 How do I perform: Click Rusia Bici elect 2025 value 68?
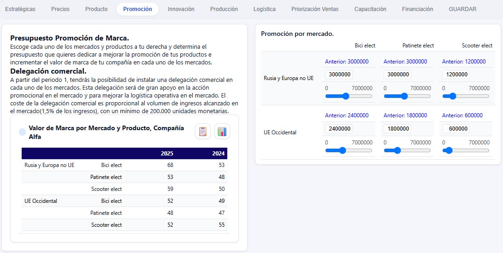click(x=170, y=165)
